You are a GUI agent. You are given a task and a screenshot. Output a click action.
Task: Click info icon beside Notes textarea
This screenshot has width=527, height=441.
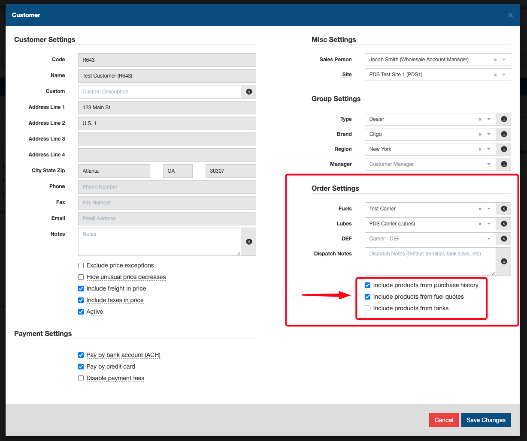pyautogui.click(x=249, y=242)
